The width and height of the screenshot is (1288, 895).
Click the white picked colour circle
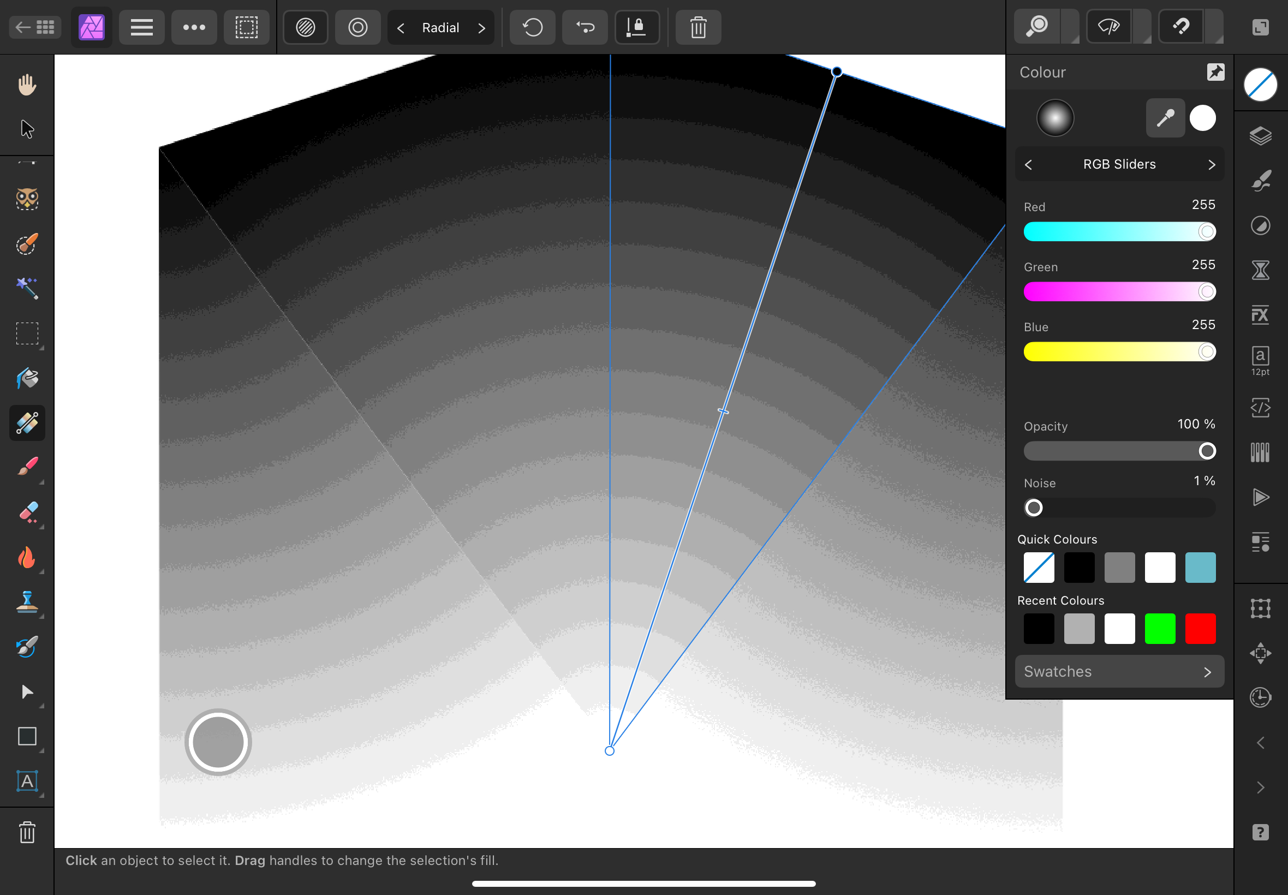(x=1202, y=118)
